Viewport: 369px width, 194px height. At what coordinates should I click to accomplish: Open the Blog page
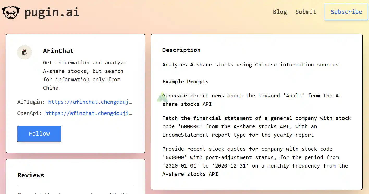coord(280,12)
